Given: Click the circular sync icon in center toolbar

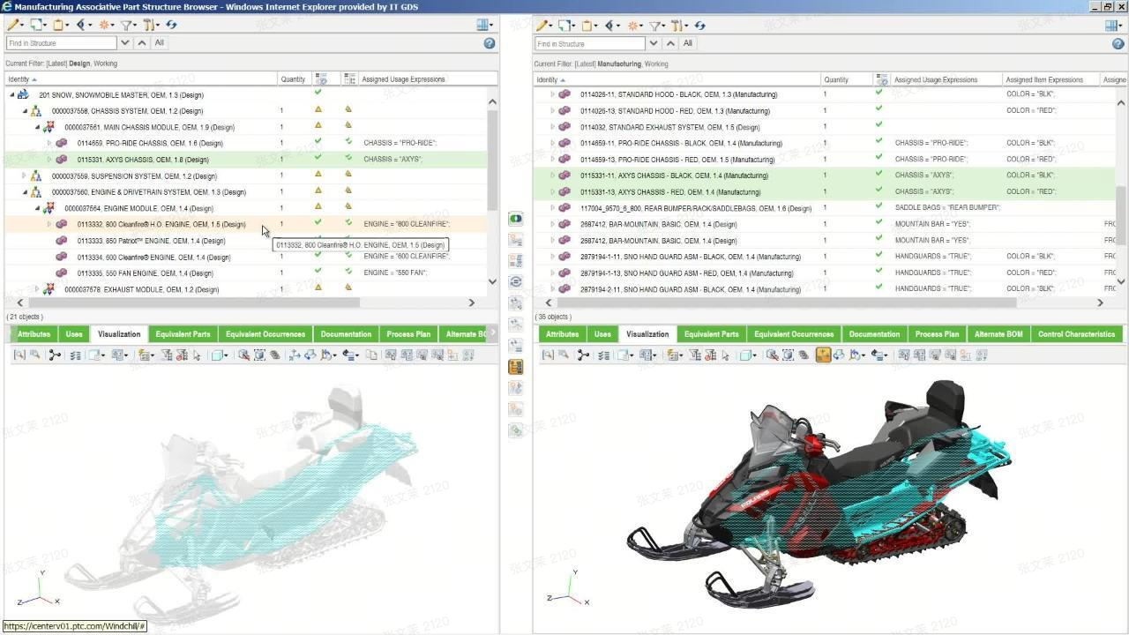Looking at the screenshot, I should [x=516, y=282].
